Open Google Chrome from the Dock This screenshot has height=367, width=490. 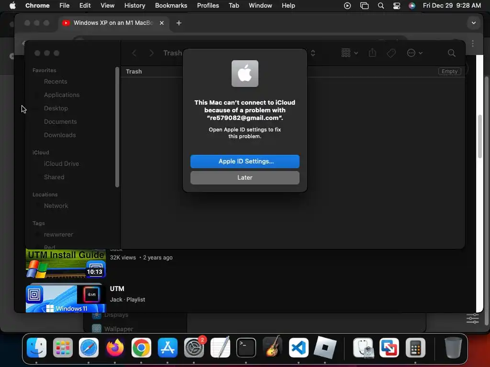[141, 347]
